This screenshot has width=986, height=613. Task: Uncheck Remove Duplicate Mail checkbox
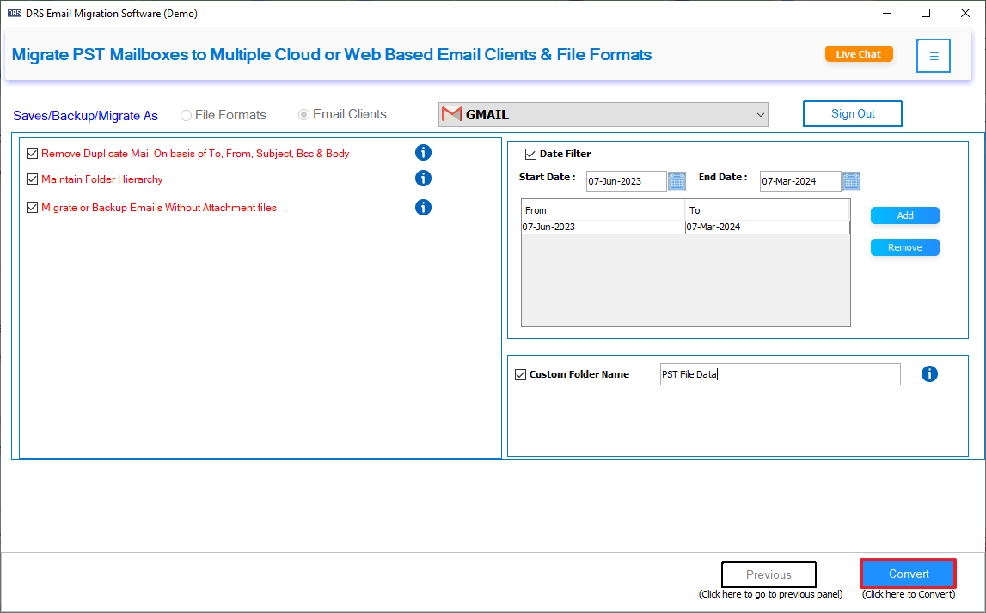tap(32, 153)
